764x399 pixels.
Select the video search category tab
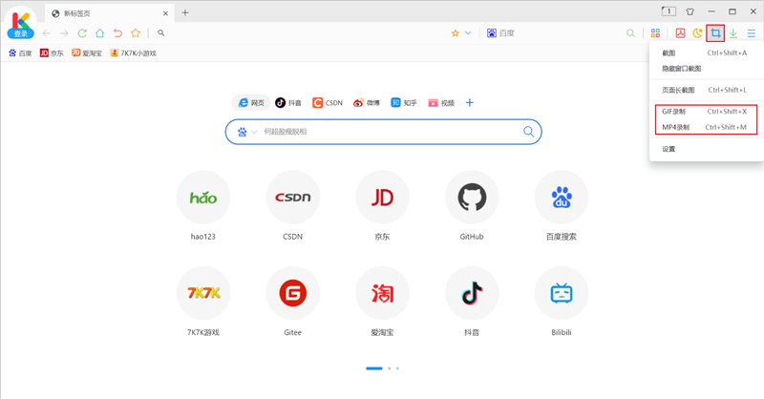point(441,103)
